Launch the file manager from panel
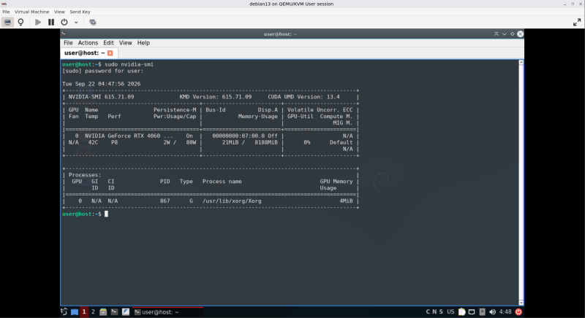Screen dimensions: 585x318 click(103, 312)
